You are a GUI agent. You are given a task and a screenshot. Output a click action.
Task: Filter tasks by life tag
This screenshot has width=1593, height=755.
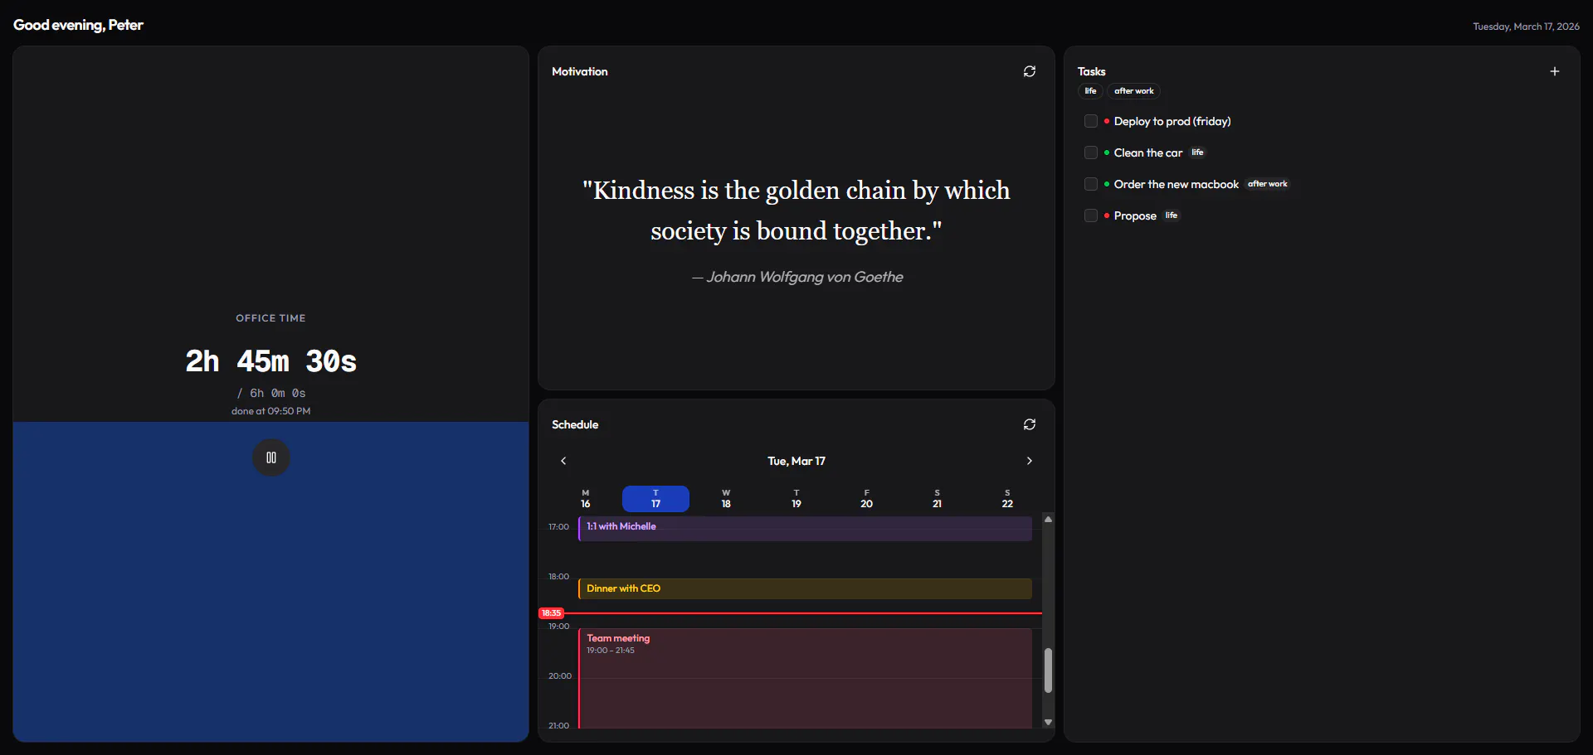pos(1090,91)
